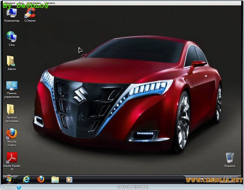Click the Windows Start orb
The height and width of the screenshot is (190, 244).
coord(8,179)
